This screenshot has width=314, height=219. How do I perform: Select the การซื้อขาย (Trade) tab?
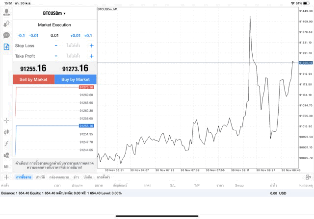[24, 177]
